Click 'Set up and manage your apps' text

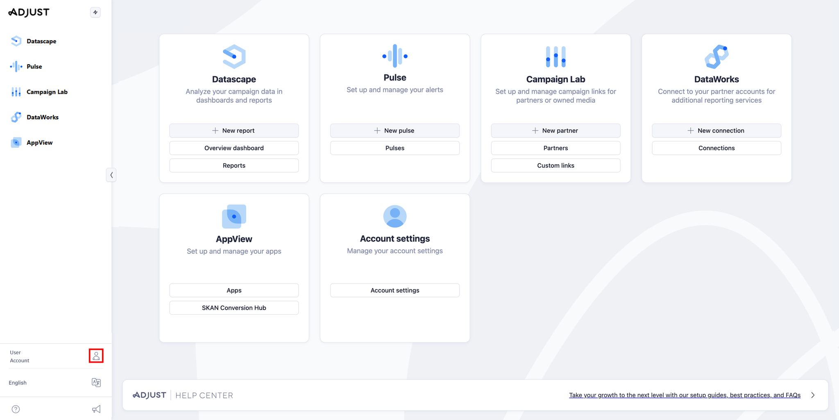point(234,251)
